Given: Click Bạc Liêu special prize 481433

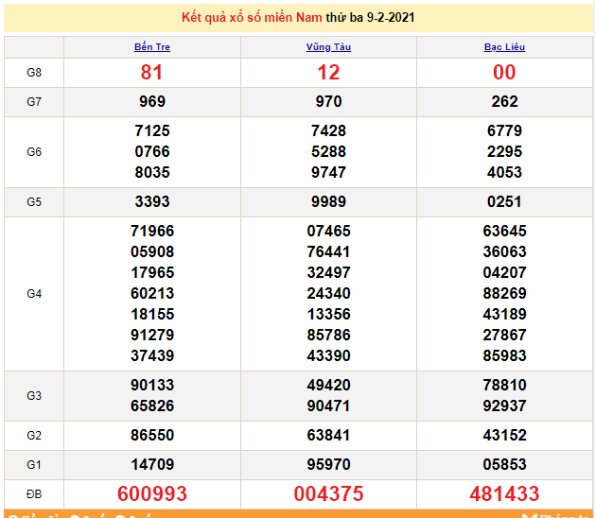Looking at the screenshot, I should (504, 493).
